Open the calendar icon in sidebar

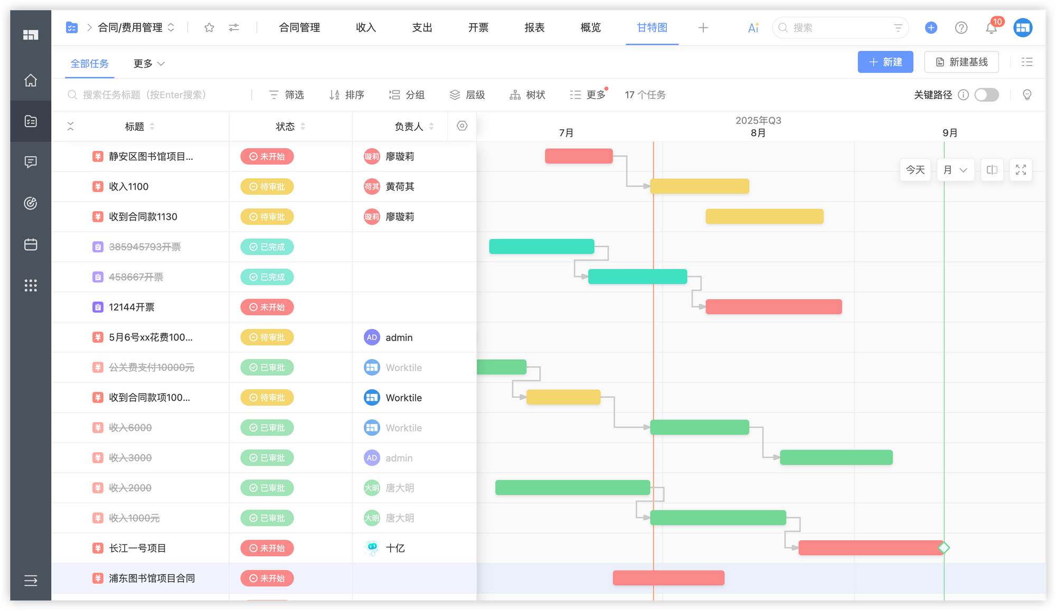click(31, 244)
